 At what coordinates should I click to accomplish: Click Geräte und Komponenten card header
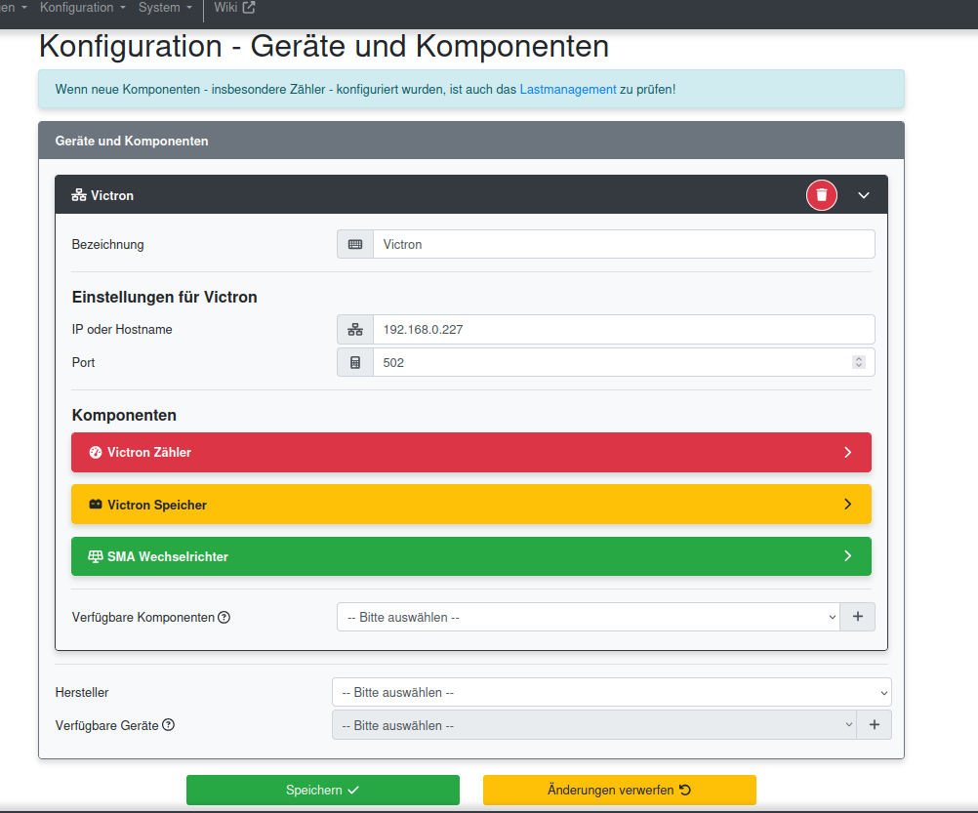click(471, 141)
